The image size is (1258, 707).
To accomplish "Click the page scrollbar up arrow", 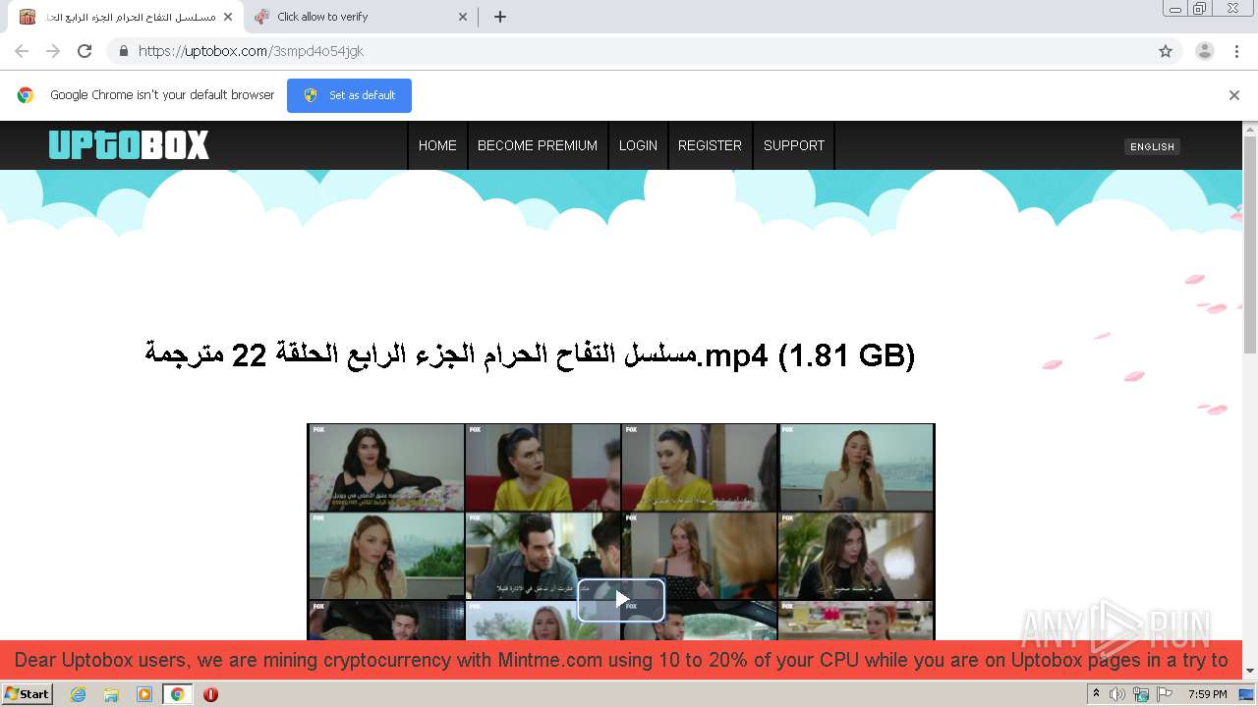I will [1250, 129].
